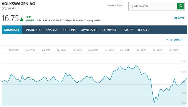Image resolution: width=188 pixels, height=107 pixels.
Task: Open the COMPANY tab
Action: (x=109, y=30)
